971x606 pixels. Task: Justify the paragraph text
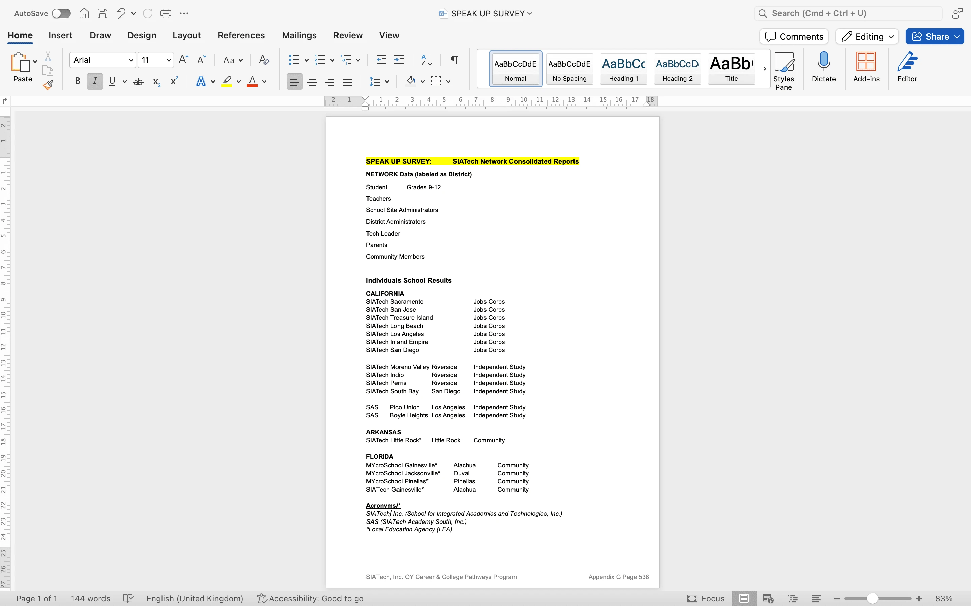click(347, 81)
